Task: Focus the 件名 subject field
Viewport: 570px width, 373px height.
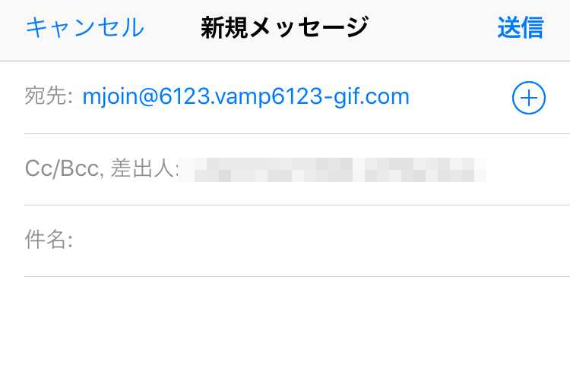Action: click(297, 240)
